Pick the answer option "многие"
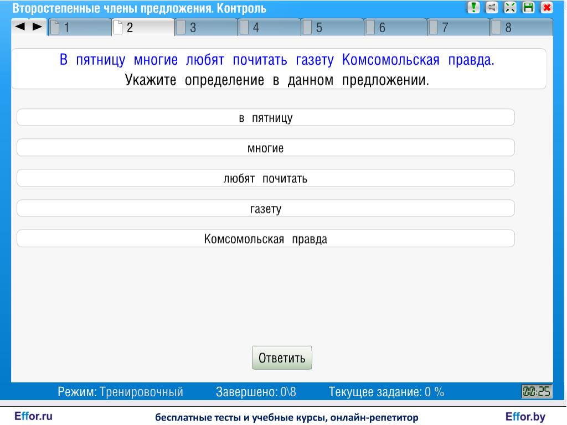This screenshot has height=425, width=567. tap(266, 148)
